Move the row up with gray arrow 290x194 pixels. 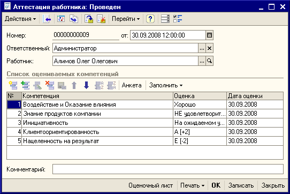coord(74,85)
